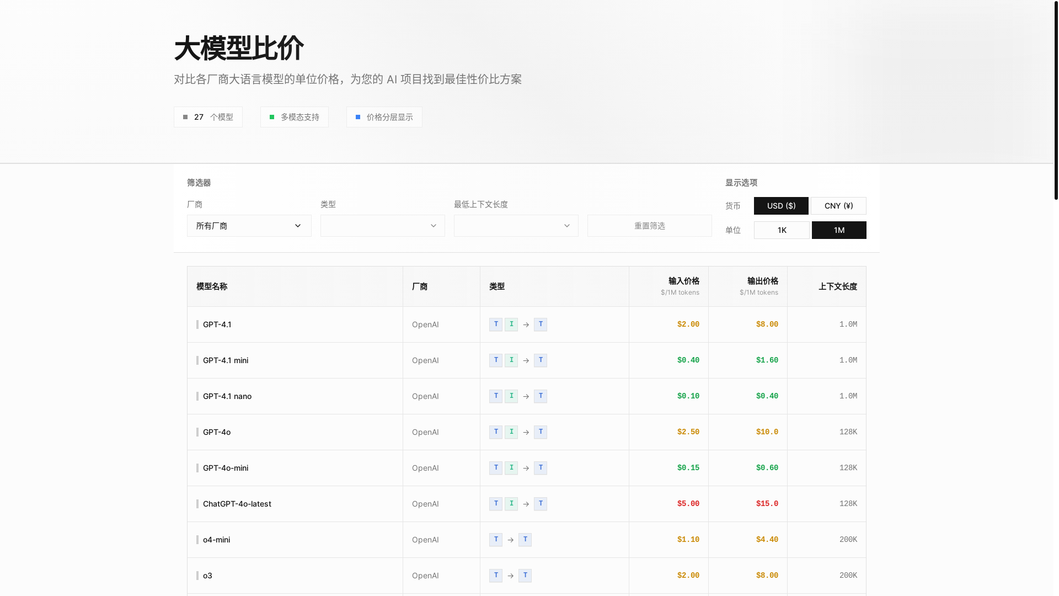
Task: Click o3 context length 200K
Action: click(848, 576)
